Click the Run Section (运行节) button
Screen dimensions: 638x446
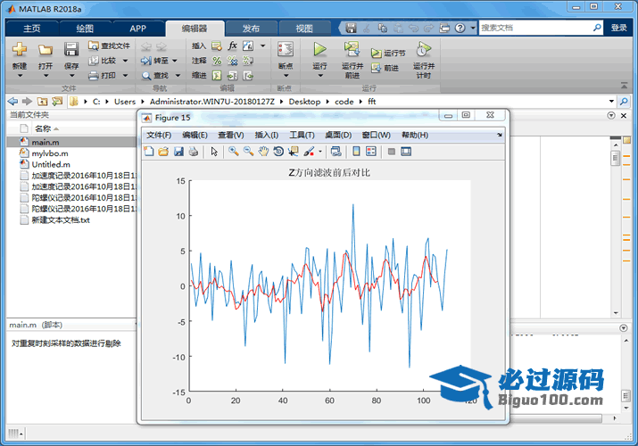(x=388, y=54)
